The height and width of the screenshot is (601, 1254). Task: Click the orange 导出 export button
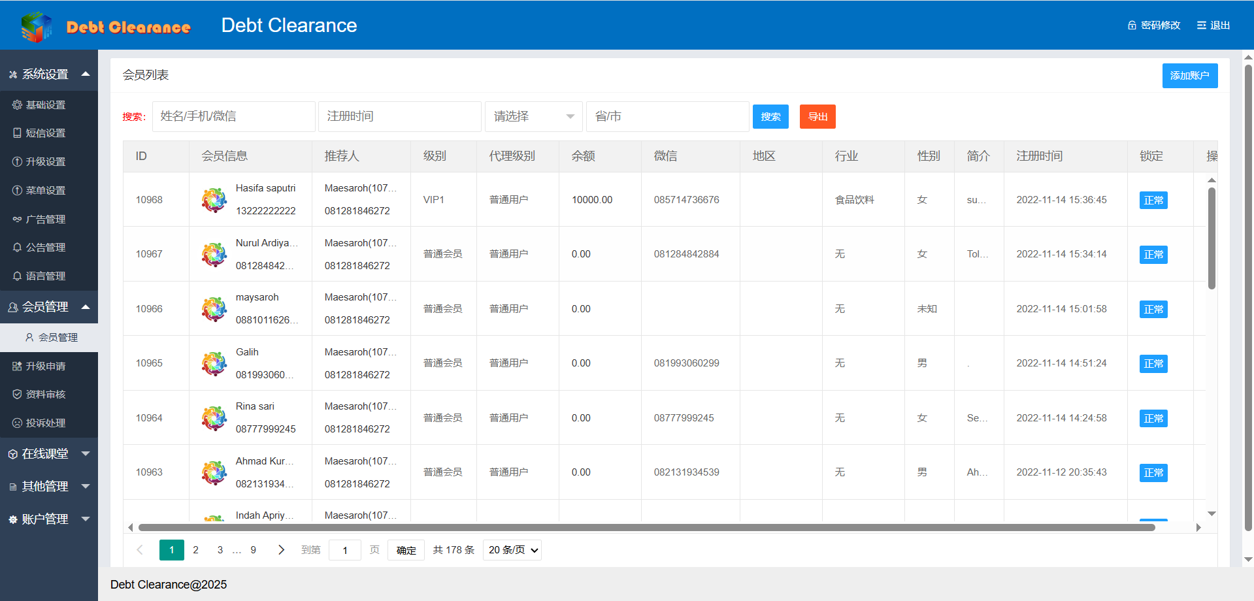(817, 117)
